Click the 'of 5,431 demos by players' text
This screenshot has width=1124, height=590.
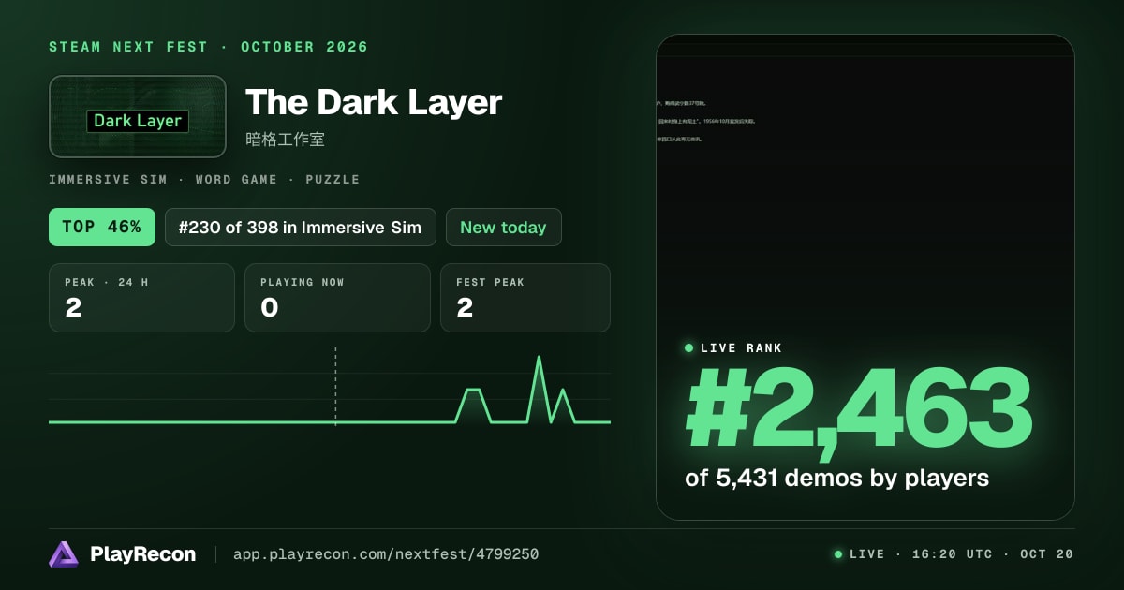point(836,478)
